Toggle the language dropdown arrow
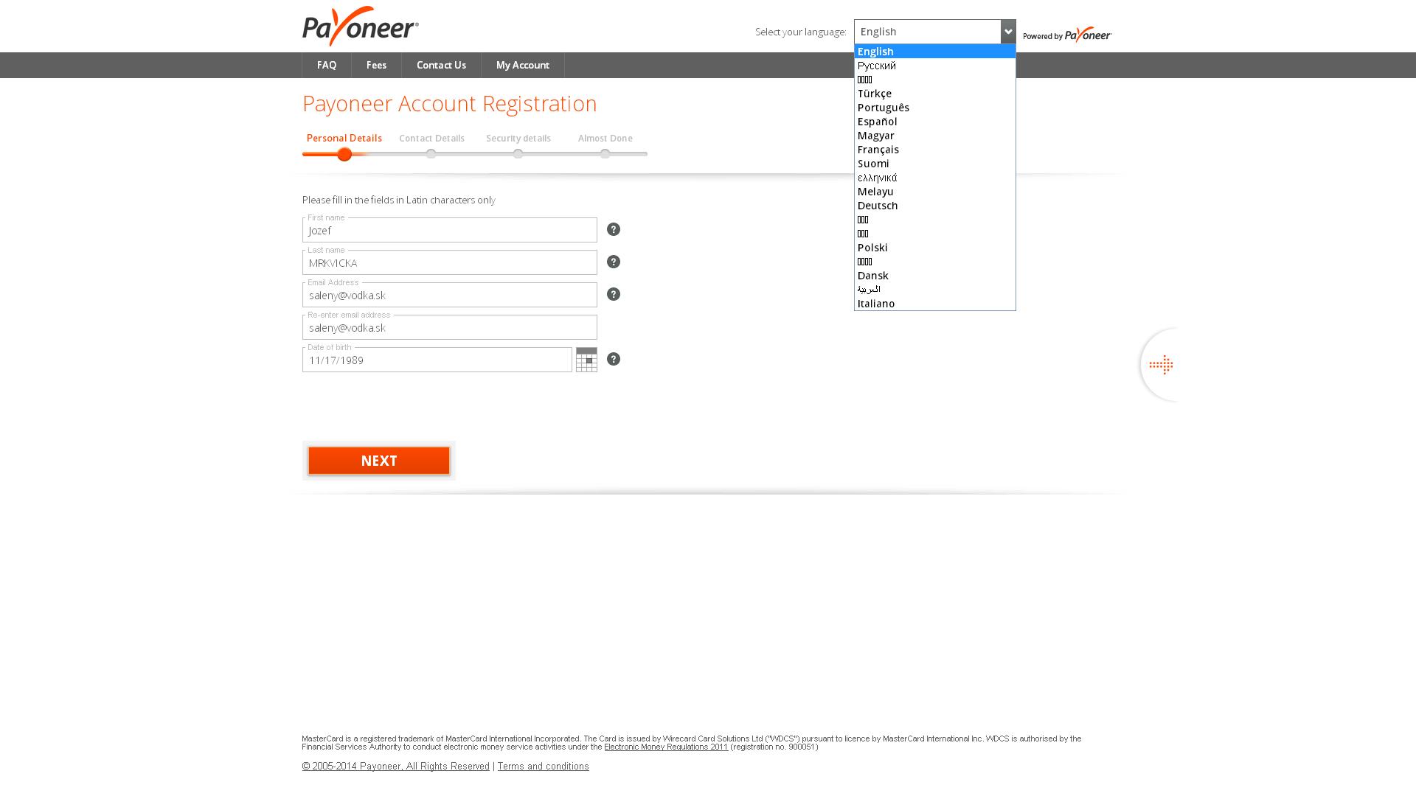The height and width of the screenshot is (796, 1416). point(1008,32)
